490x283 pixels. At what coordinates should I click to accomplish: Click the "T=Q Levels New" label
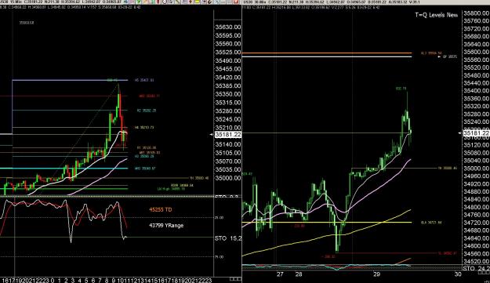(x=436, y=15)
